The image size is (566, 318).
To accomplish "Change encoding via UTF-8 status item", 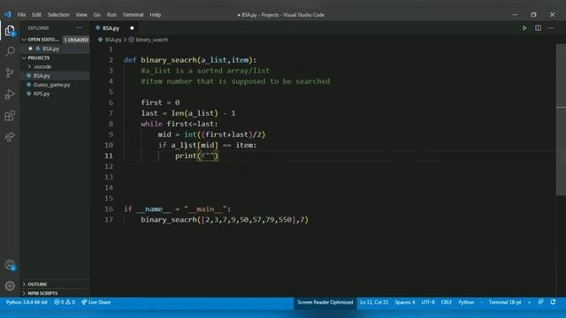I will 428,302.
